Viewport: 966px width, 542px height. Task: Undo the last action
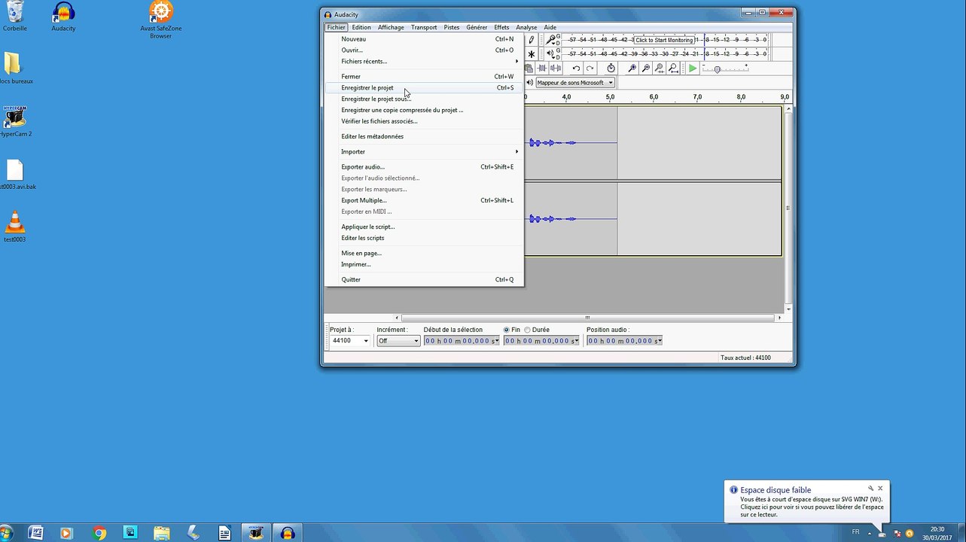(576, 69)
